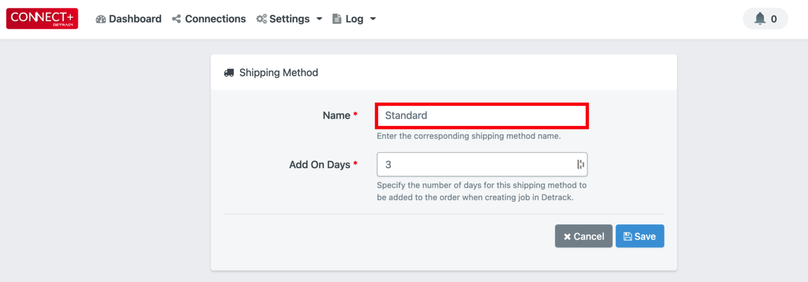Click the Log document icon
The height and width of the screenshot is (282, 808).
(337, 19)
